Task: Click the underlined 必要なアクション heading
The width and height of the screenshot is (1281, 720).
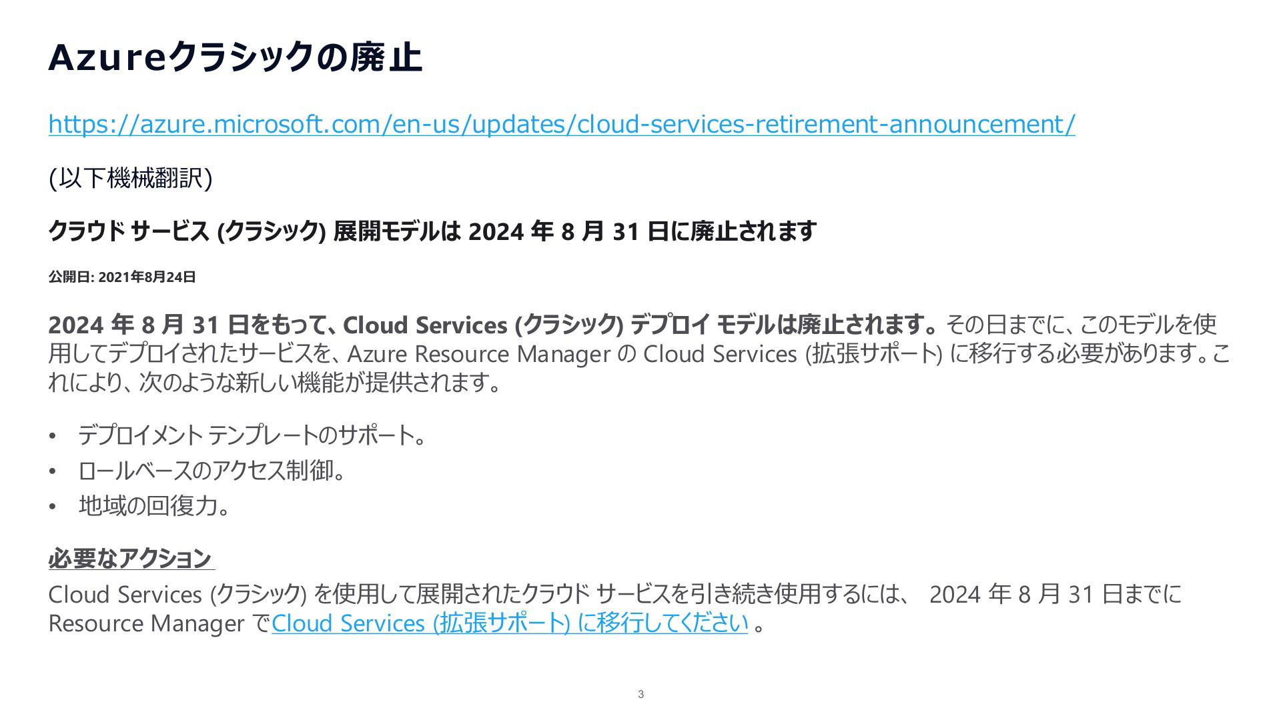Action: tap(131, 559)
